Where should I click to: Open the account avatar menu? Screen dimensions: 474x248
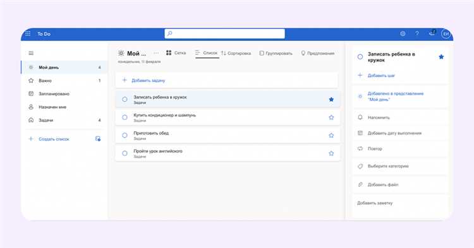[x=446, y=34]
